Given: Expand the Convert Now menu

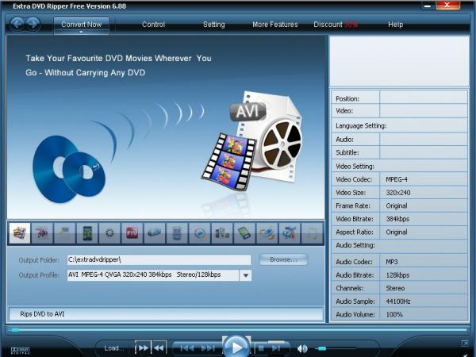Looking at the screenshot, I should (81, 25).
